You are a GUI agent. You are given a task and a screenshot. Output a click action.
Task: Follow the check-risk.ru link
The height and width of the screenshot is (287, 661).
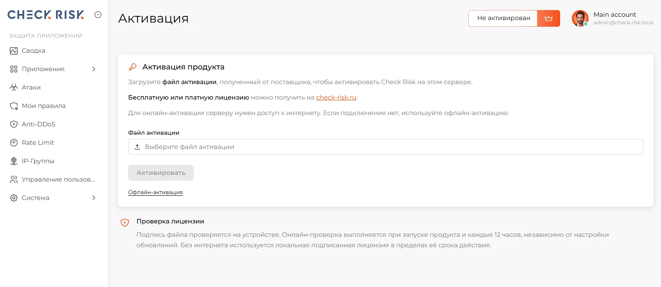[x=336, y=97]
